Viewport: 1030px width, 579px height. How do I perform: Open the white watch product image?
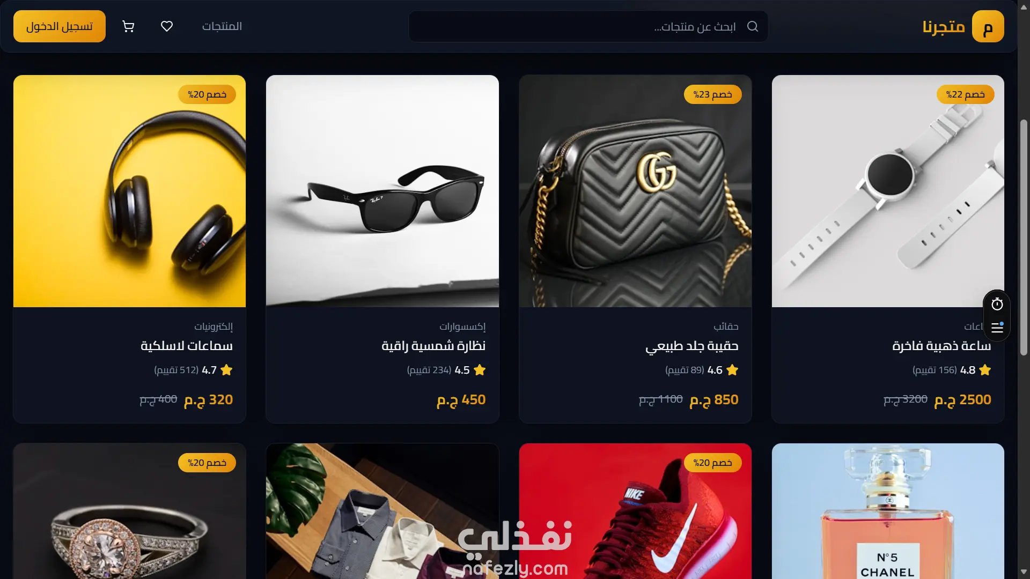click(x=888, y=191)
